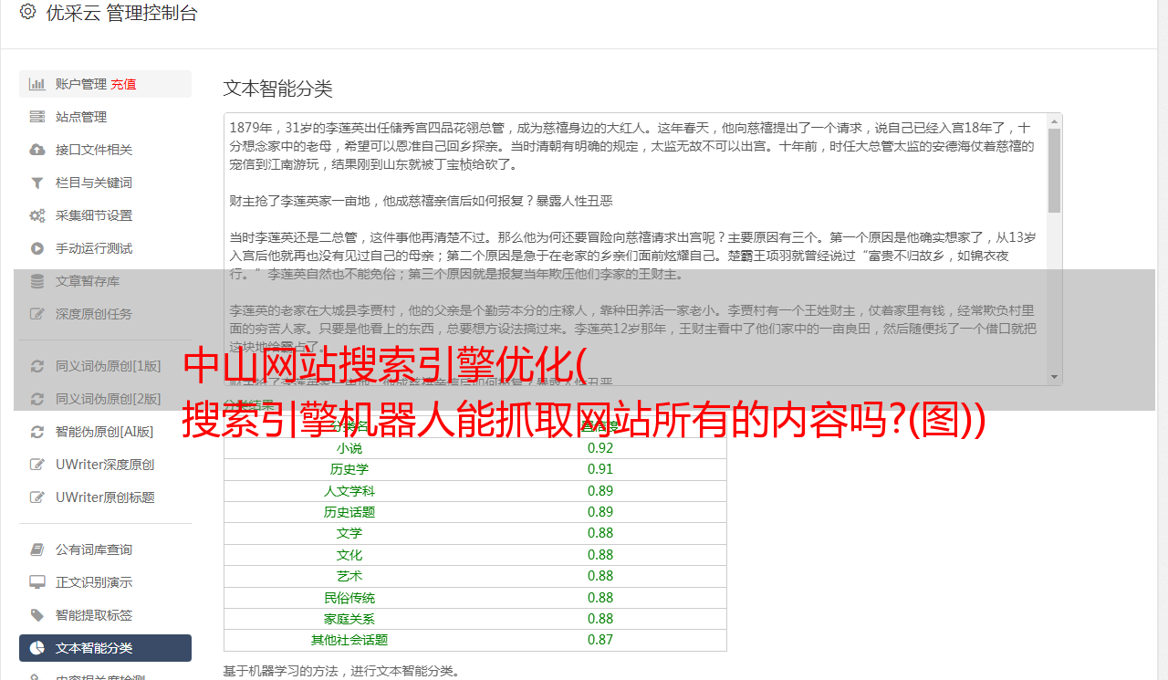Click the UWriter深度原创 edit icon
This screenshot has width=1168, height=680.
click(37, 465)
